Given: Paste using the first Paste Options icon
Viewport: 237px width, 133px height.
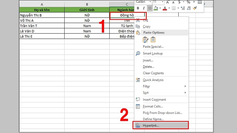Looking at the screenshot, I should (145, 40).
